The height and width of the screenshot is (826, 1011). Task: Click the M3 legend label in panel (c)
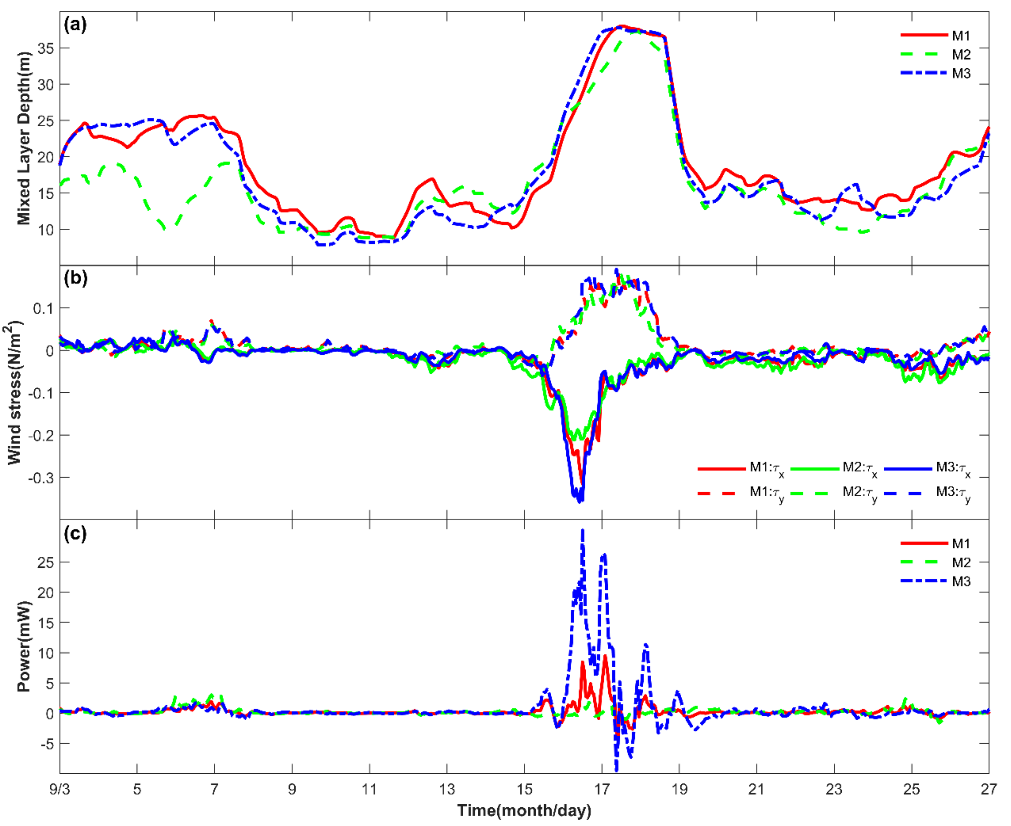point(961,582)
